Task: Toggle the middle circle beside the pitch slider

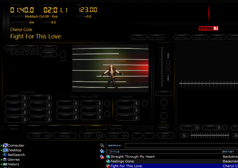Action: click(168, 67)
